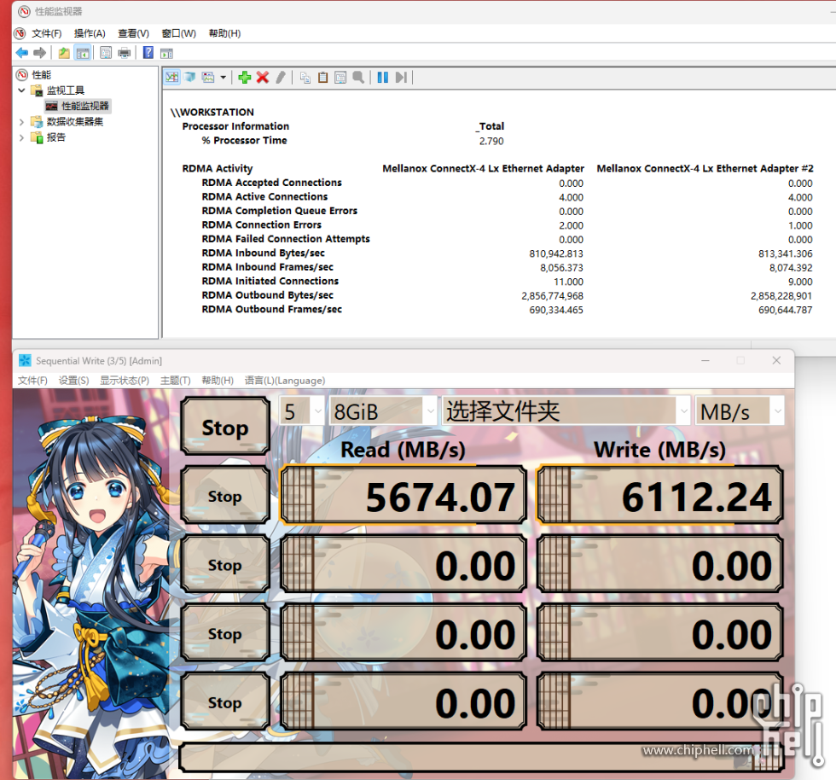Image resolution: width=836 pixels, height=780 pixels.
Task: Click the % Processor Time counter row
Action: pyautogui.click(x=244, y=140)
